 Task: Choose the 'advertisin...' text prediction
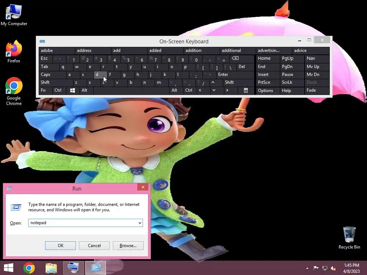[274, 50]
